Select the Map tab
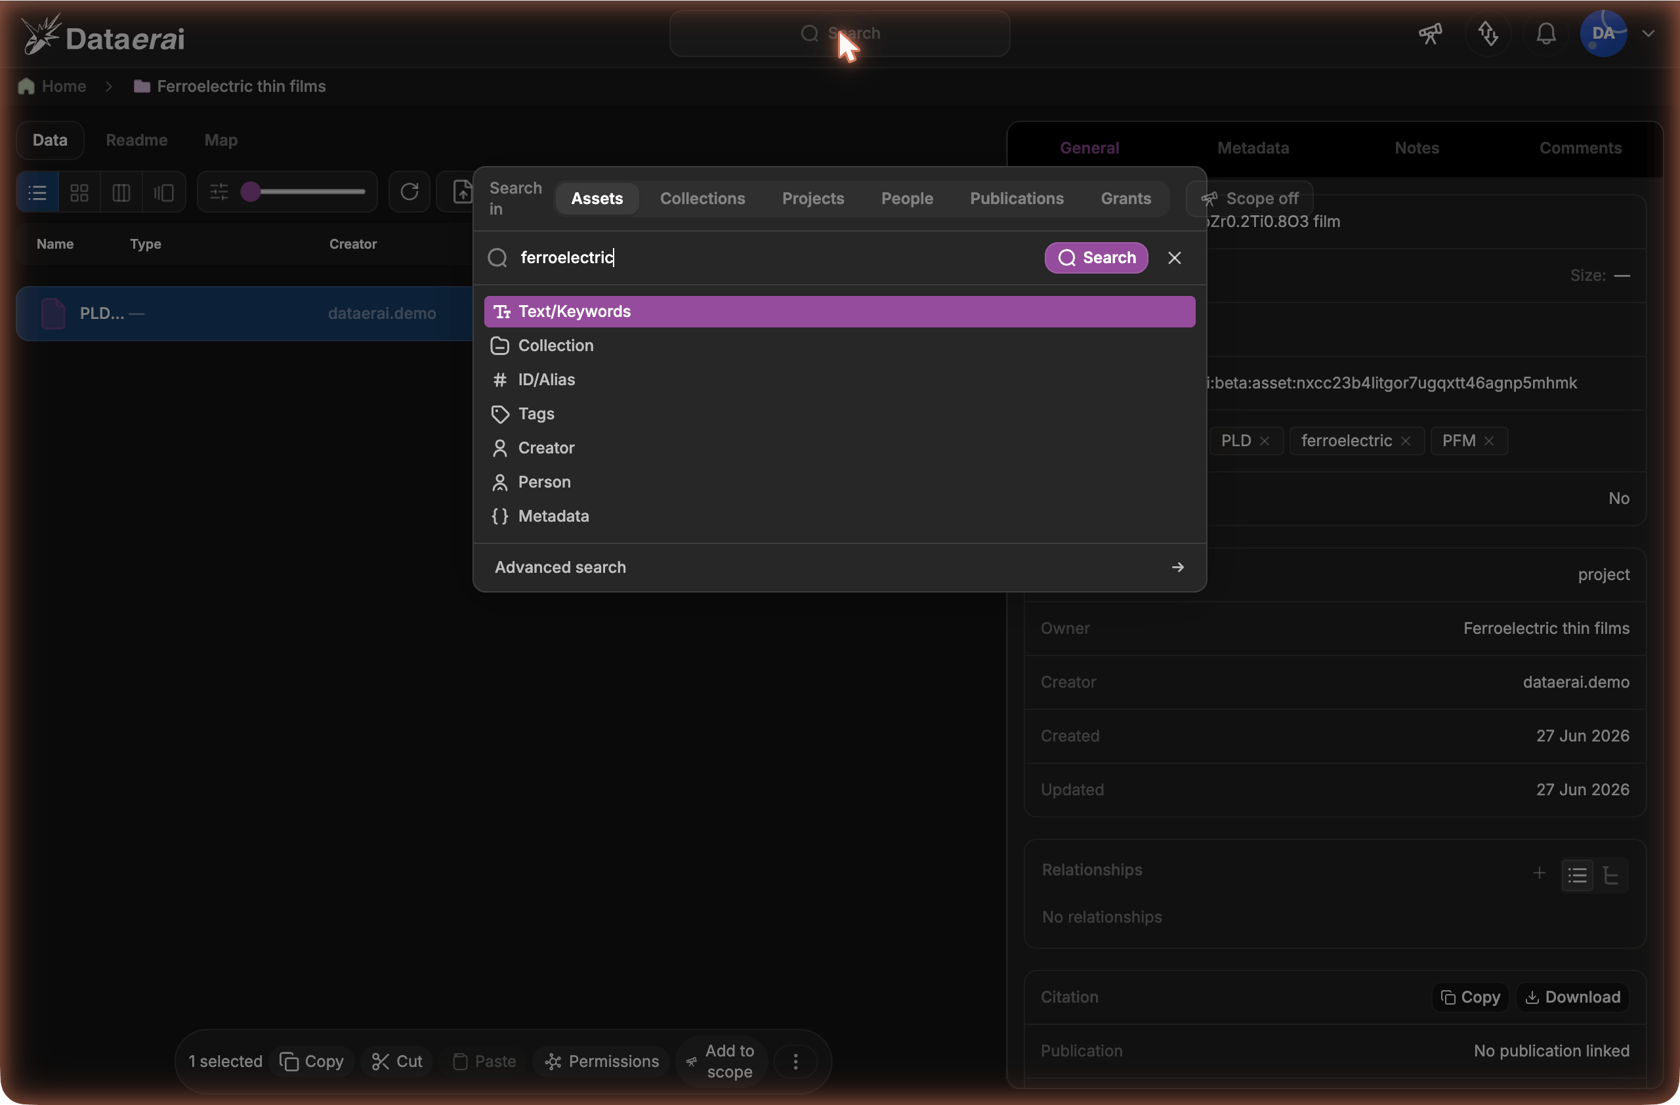This screenshot has height=1105, width=1680. point(221,140)
